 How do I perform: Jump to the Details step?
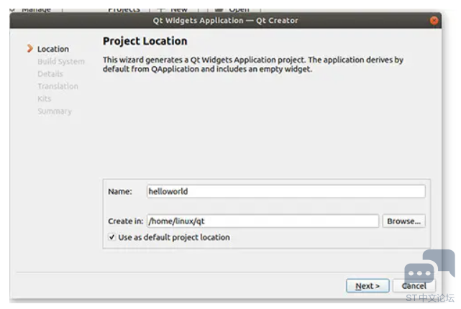point(50,74)
